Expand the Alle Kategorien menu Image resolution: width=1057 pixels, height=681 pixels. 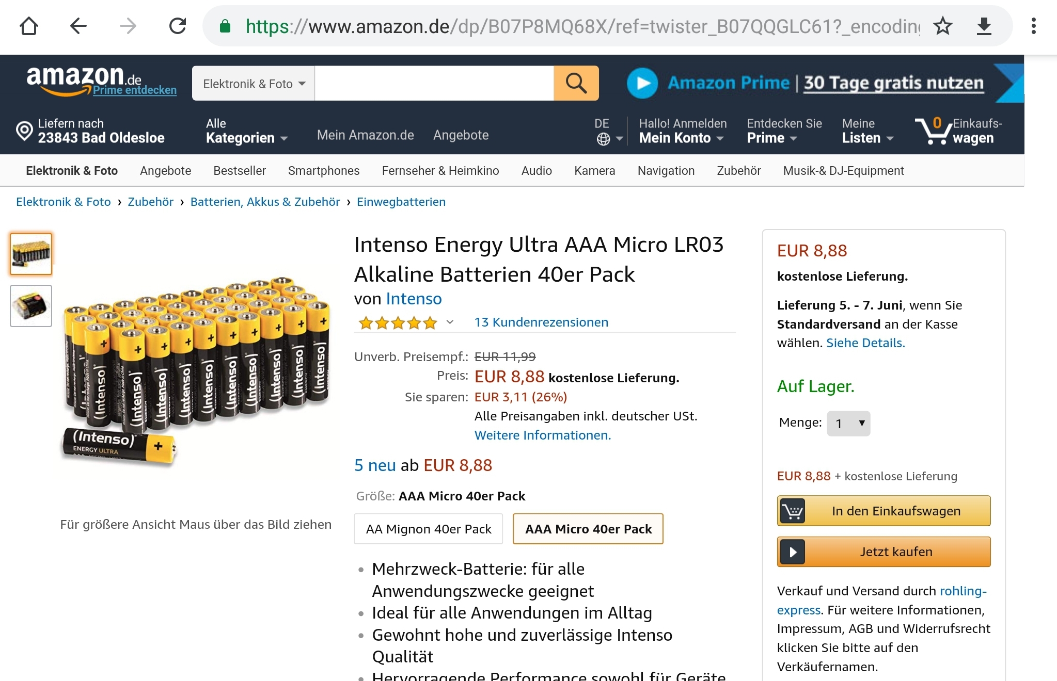(246, 132)
